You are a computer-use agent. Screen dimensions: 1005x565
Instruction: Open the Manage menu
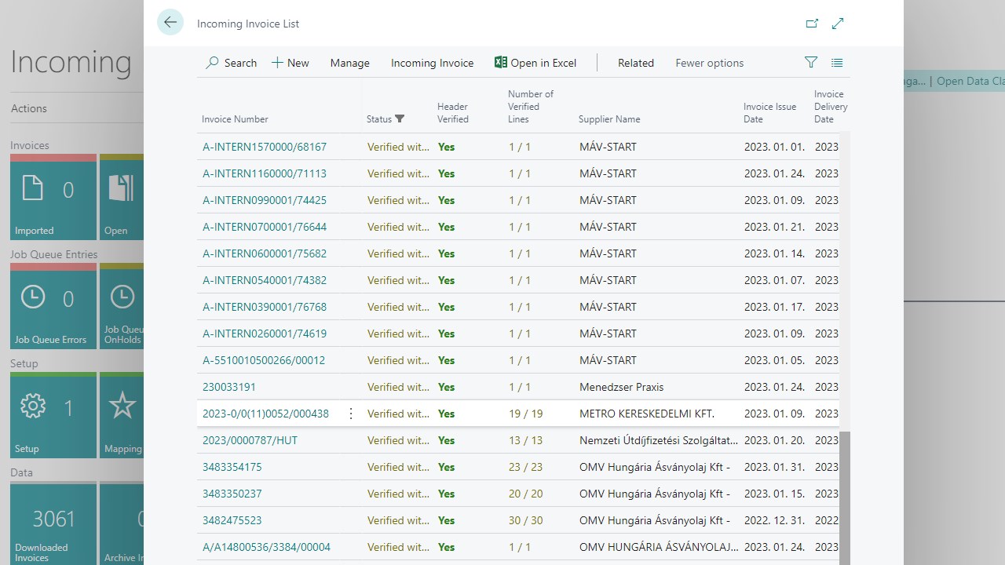(349, 63)
